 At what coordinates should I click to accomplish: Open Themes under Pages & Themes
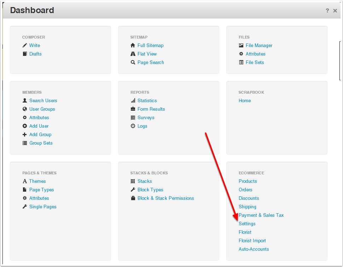pyautogui.click(x=37, y=181)
